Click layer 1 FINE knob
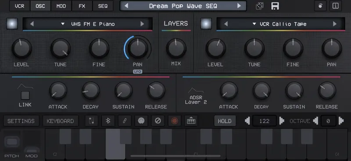Screen dimensions: 351x161 coord(99,48)
